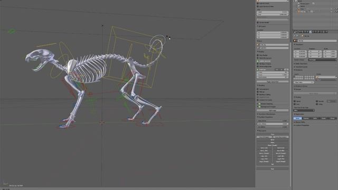Image resolution: width=338 pixels, height=190 pixels.
Task: Click the pin icon in Properties context
Action: click(x=295, y=36)
